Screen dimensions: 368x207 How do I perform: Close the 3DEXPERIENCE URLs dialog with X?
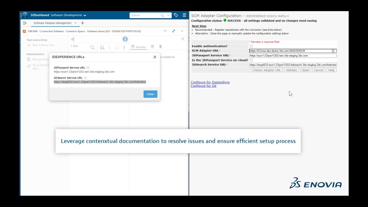pyautogui.click(x=155, y=57)
